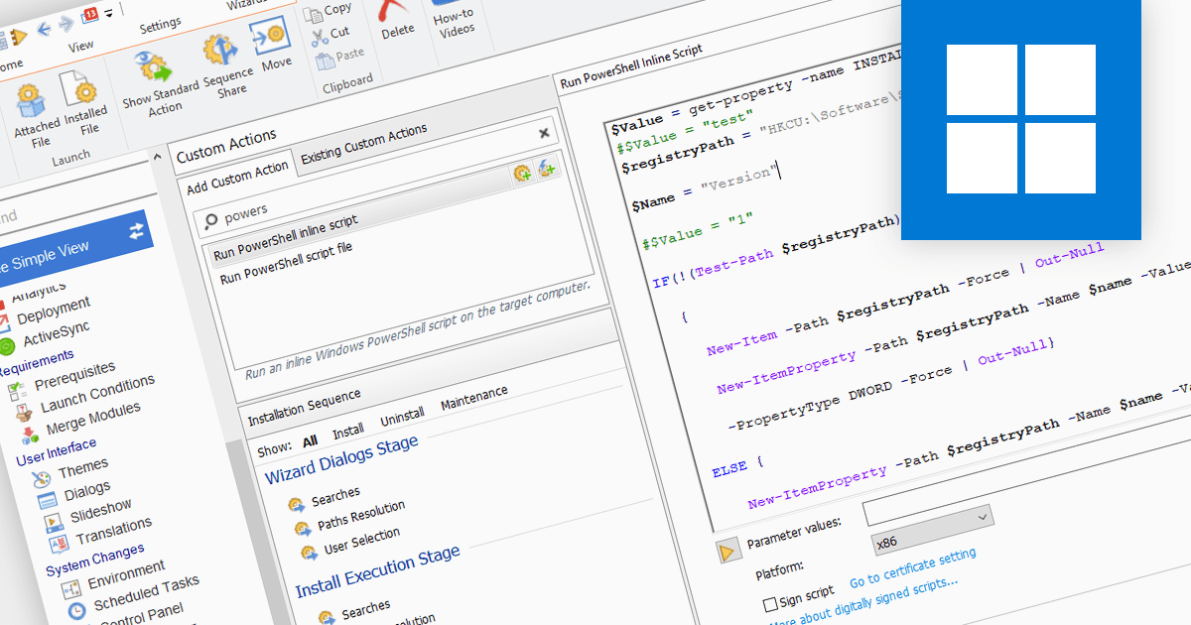
Task: Select the Add Custom Action tab
Action: (237, 177)
